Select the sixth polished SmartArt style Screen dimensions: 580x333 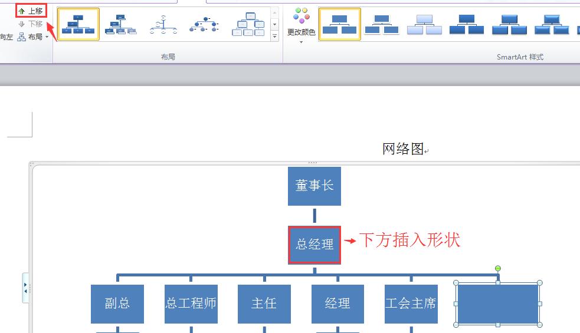tap(552, 24)
